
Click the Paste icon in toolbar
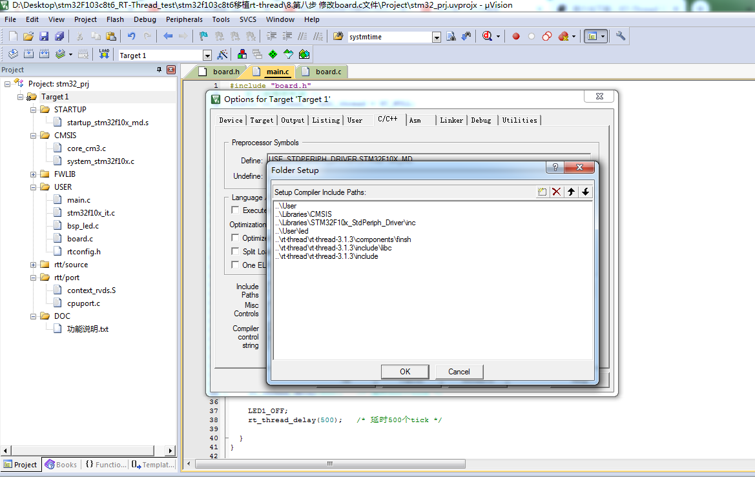click(110, 36)
